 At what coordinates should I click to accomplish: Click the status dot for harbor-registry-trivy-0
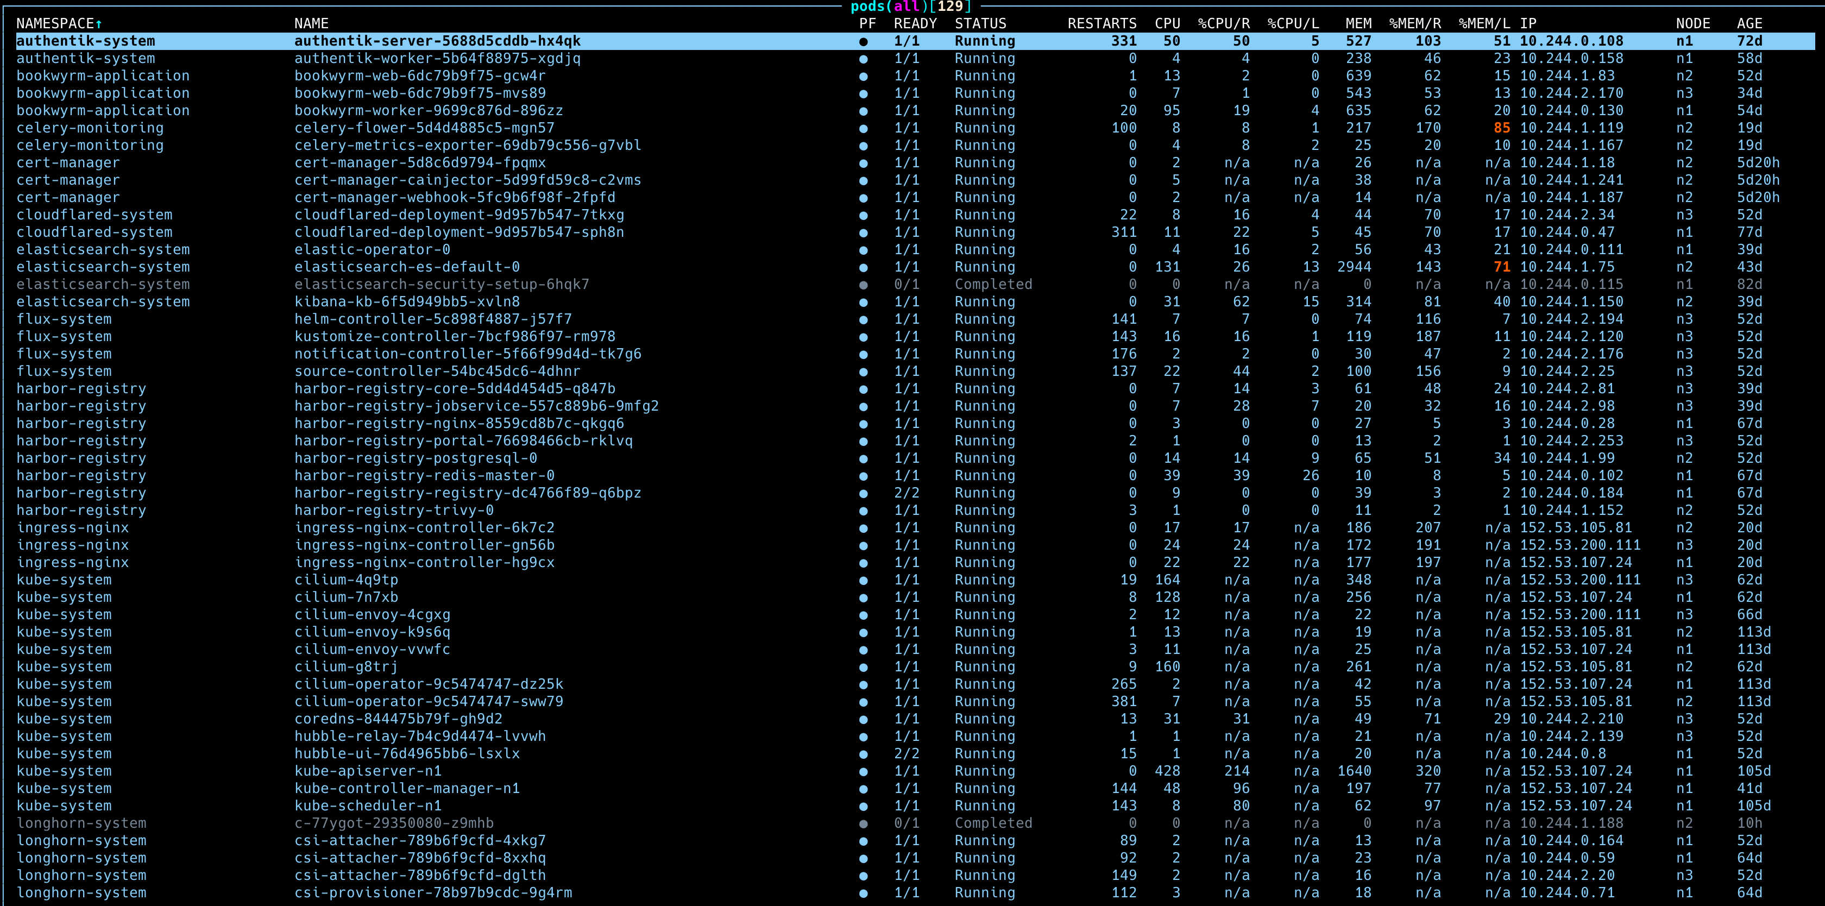point(864,510)
